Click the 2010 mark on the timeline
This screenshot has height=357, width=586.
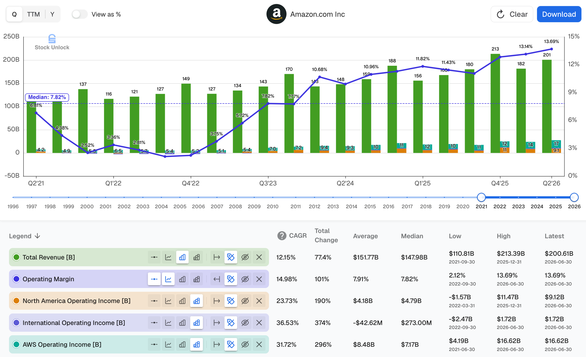click(x=272, y=206)
